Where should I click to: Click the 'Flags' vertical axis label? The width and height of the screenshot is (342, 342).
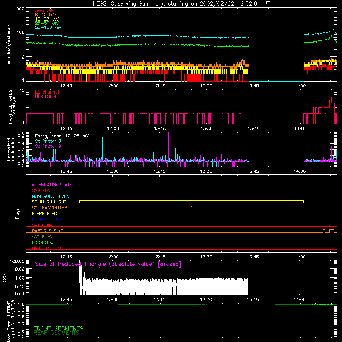[x=18, y=213]
